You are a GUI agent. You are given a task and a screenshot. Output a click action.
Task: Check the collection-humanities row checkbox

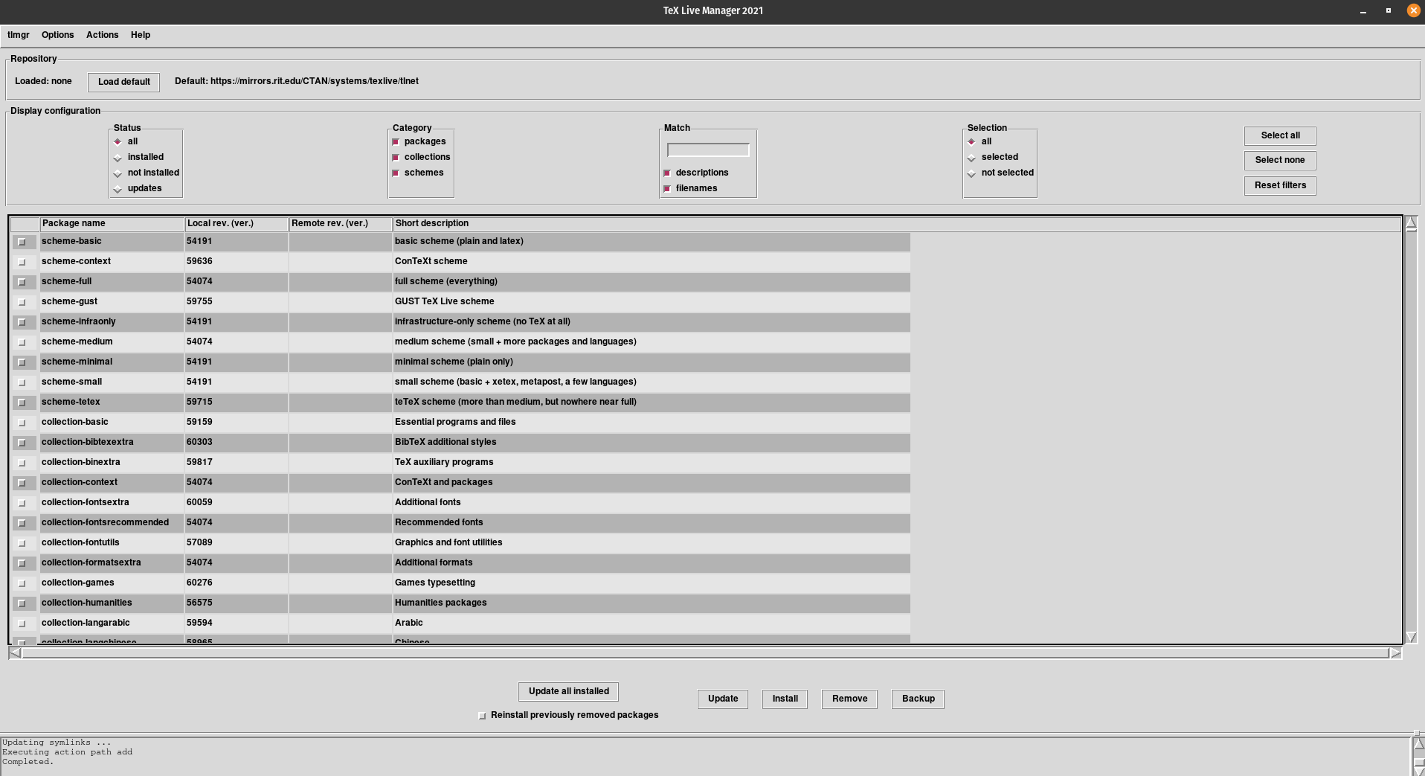pyautogui.click(x=22, y=603)
